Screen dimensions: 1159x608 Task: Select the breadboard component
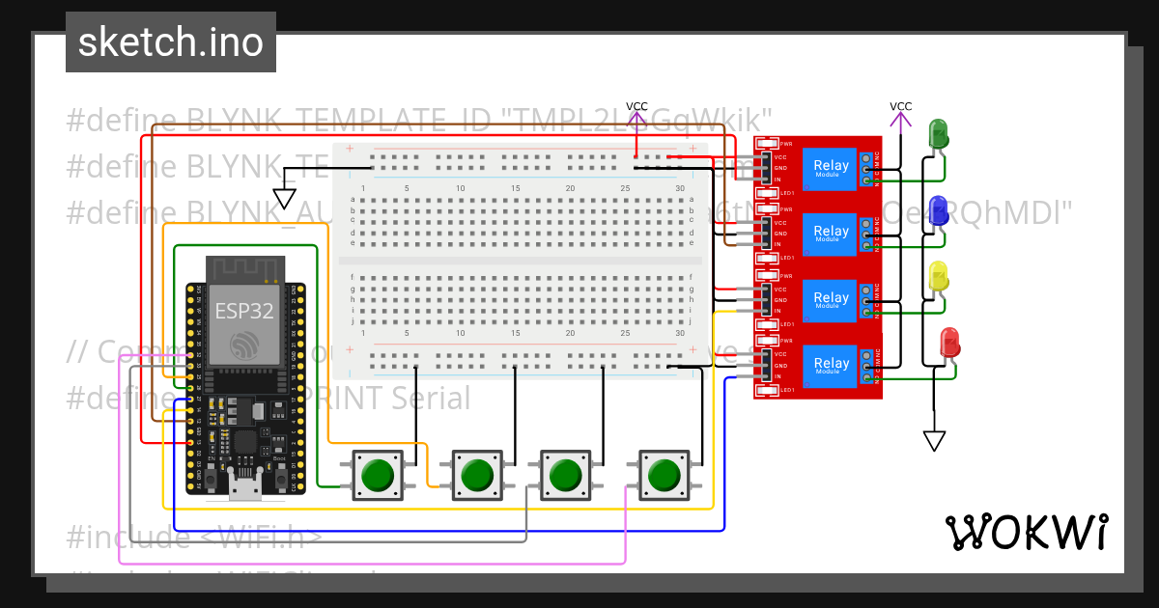click(520, 261)
